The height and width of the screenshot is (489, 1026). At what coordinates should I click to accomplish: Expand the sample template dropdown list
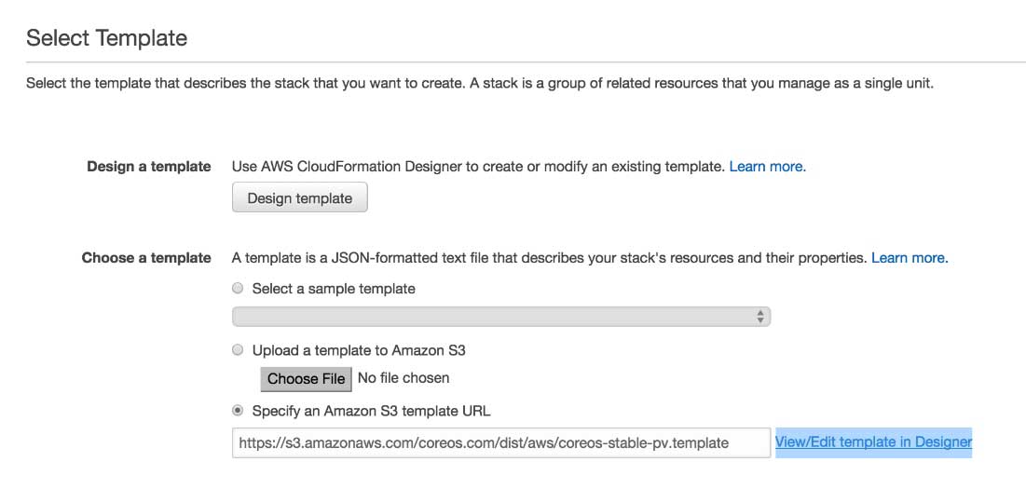click(x=500, y=317)
